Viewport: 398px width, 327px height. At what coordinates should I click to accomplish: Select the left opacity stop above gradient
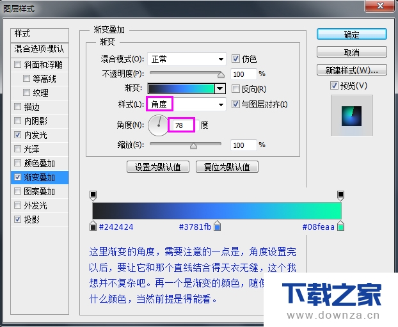click(93, 195)
